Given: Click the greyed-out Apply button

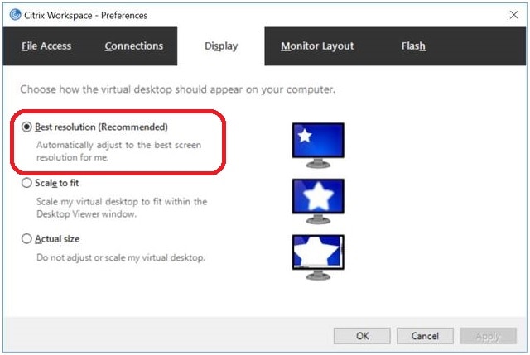Looking at the screenshot, I should (x=488, y=336).
